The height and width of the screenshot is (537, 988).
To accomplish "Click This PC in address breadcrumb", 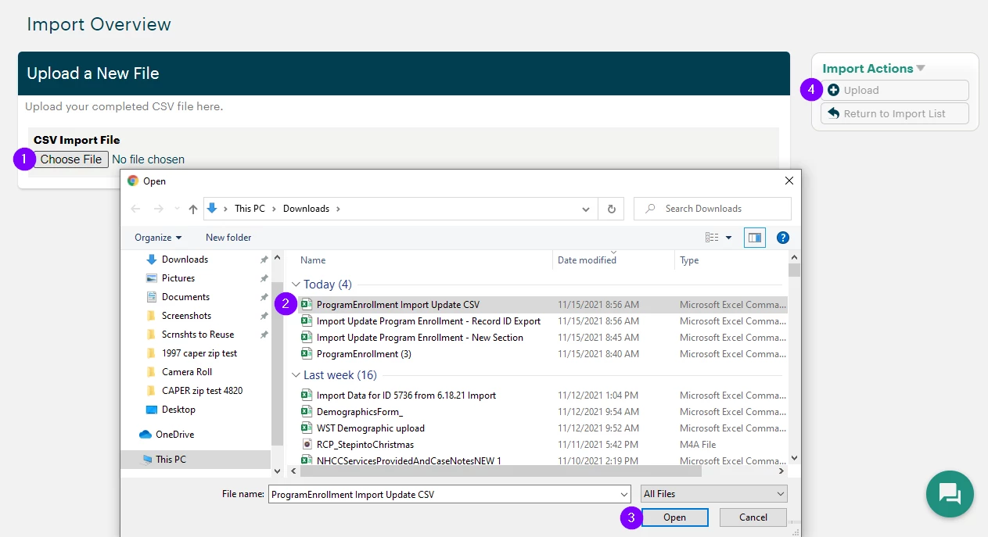I will (x=250, y=209).
